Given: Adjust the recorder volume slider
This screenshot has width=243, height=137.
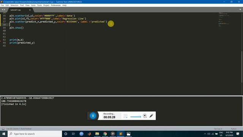Looking at the screenshot, I should tap(136, 117).
